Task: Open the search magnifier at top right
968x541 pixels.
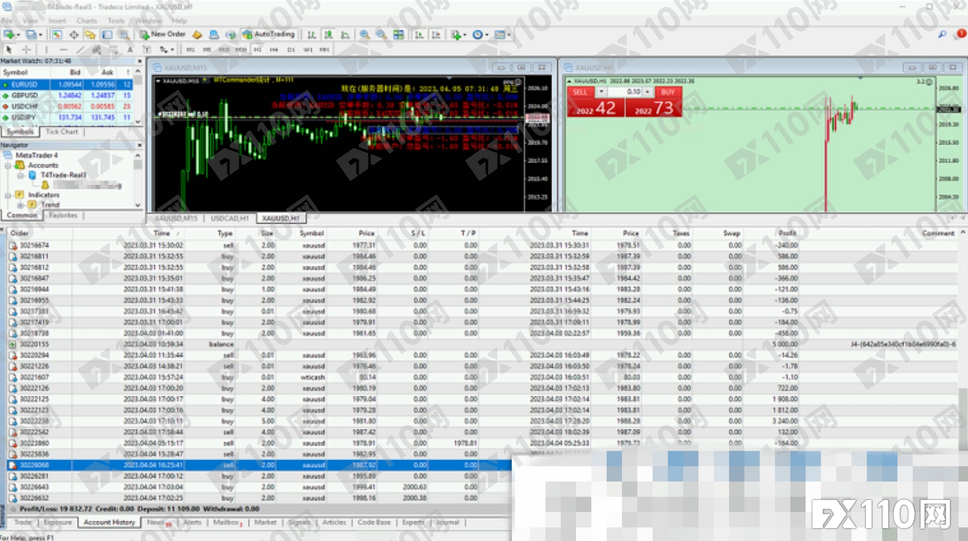Action: (942, 34)
